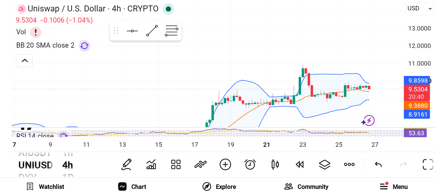436x196 pixels.
Task: Select the trend line drawing tool
Action: [152, 31]
